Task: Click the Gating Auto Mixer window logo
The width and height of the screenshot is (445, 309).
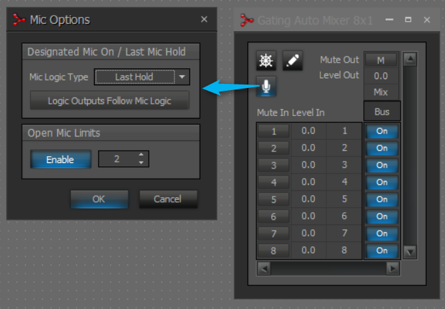Action: click(x=247, y=20)
